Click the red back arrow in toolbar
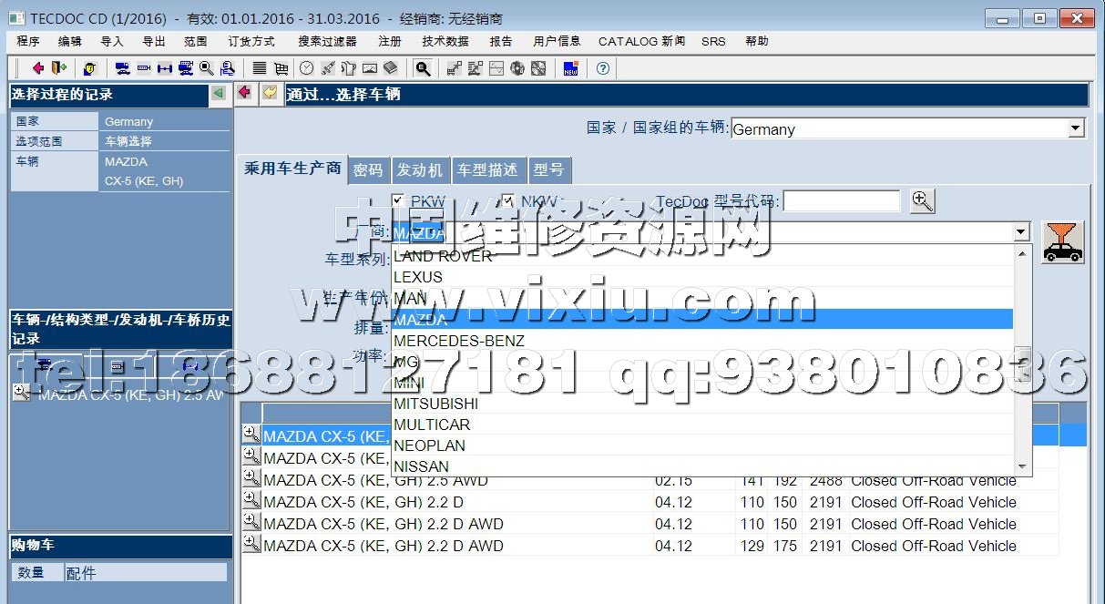The width and height of the screenshot is (1105, 604). tap(37, 68)
